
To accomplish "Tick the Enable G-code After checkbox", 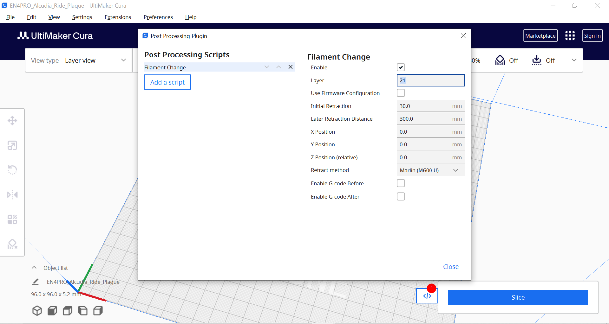I will tap(401, 197).
